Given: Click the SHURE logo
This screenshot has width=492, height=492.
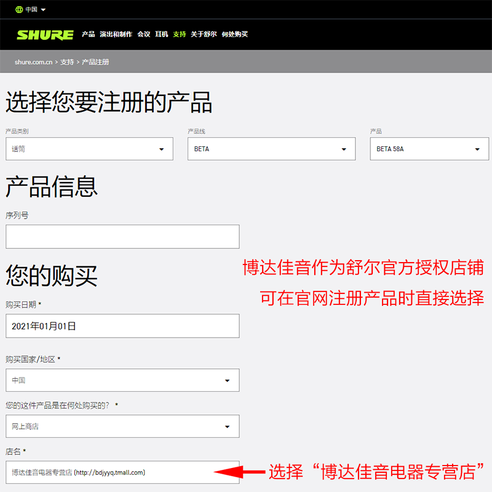Looking at the screenshot, I should point(45,34).
